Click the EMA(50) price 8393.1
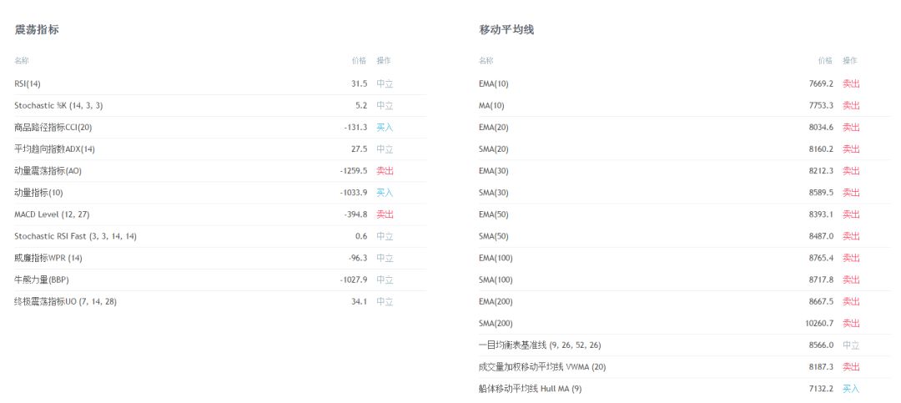 [x=821, y=214]
